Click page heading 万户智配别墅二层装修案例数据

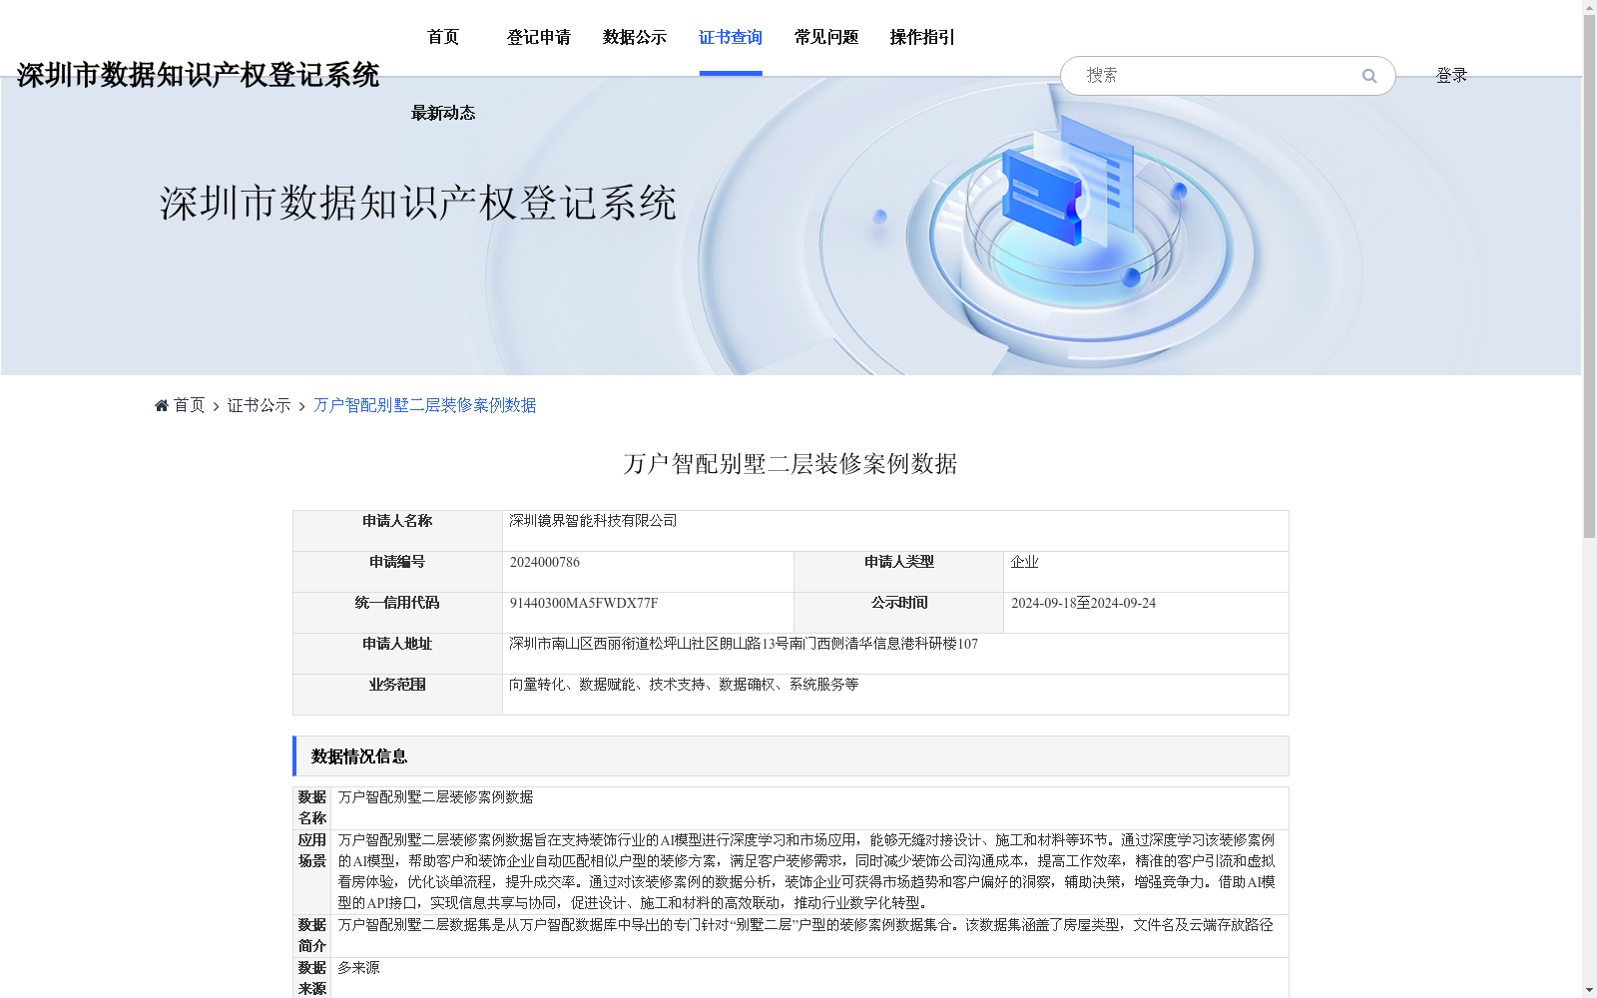[x=791, y=464]
